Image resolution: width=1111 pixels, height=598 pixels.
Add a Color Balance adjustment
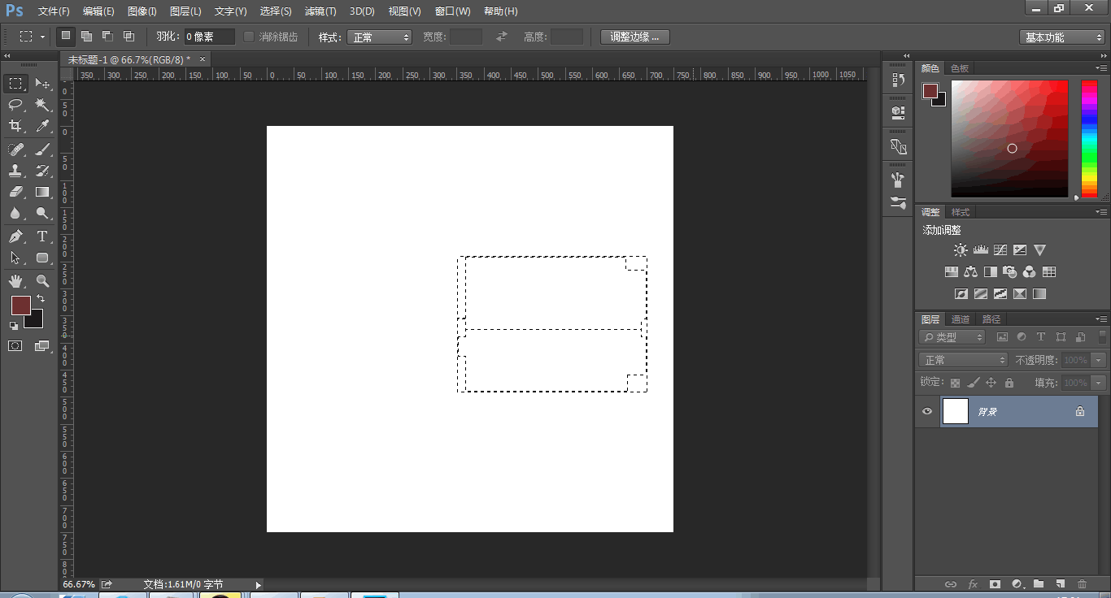pyautogui.click(x=970, y=271)
